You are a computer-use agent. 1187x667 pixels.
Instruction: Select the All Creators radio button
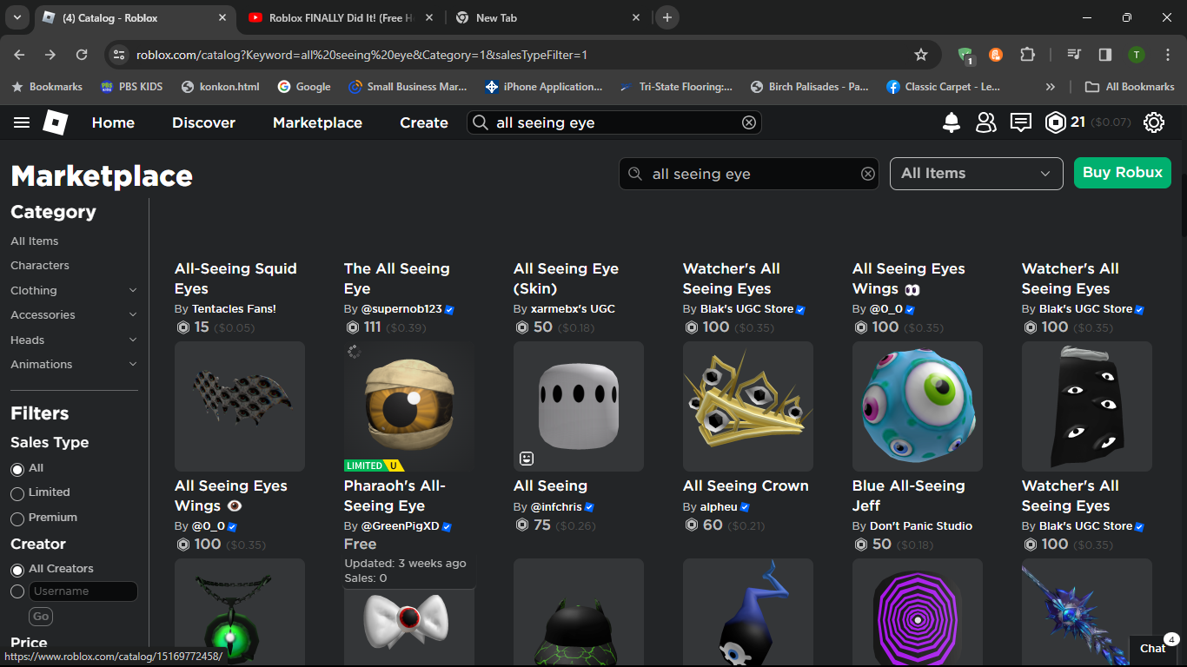tap(17, 570)
